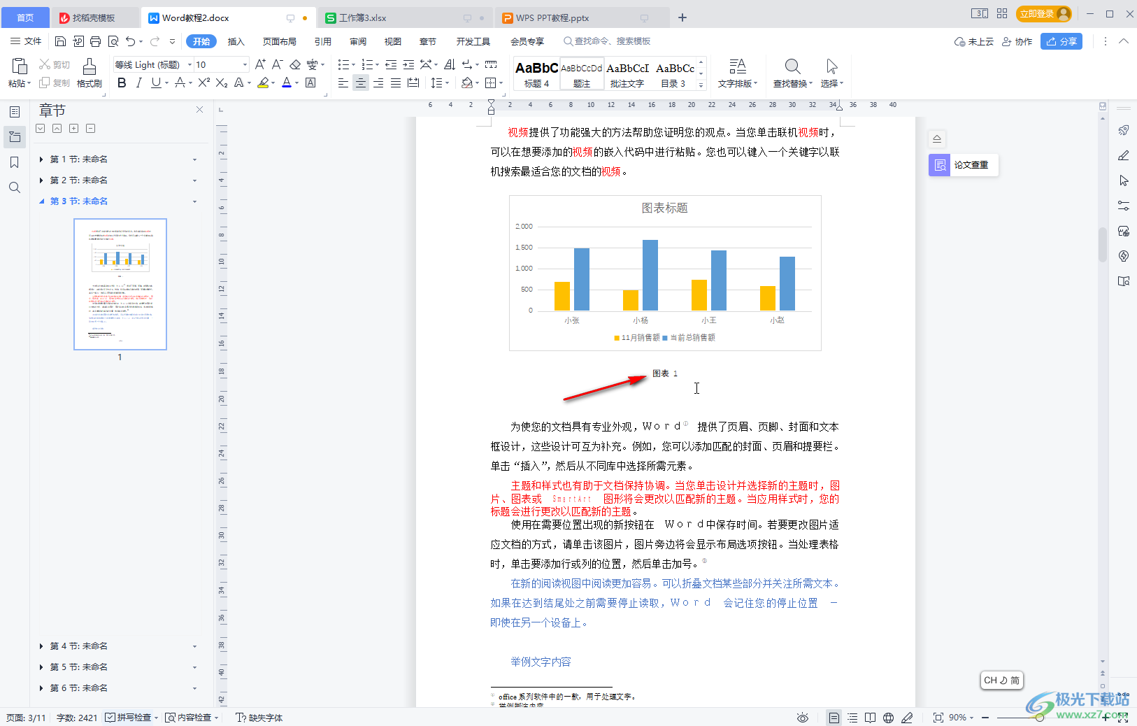Click the Format Painter brush
This screenshot has height=726, width=1137.
[90, 73]
